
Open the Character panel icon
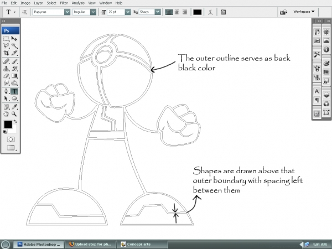pos(317,91)
